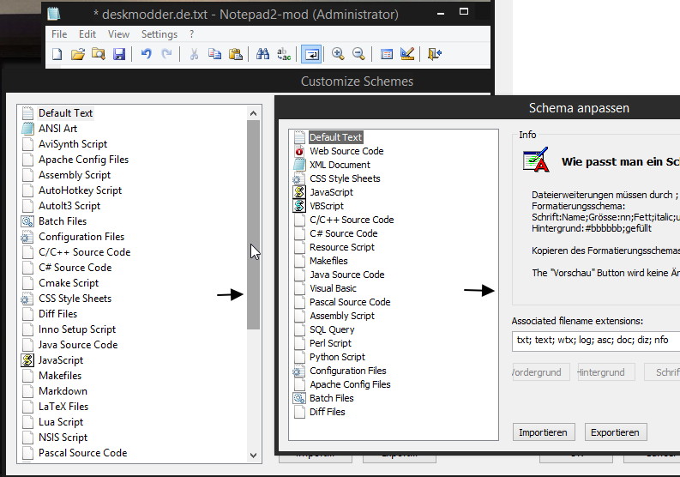The width and height of the screenshot is (680, 477).
Task: Select Resource Script in Schema anpassen
Action: click(x=342, y=247)
